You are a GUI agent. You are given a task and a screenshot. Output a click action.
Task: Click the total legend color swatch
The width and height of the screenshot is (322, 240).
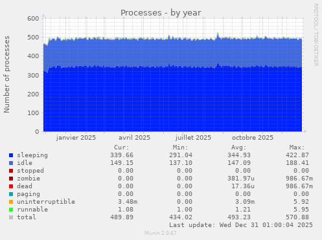pos(11,217)
